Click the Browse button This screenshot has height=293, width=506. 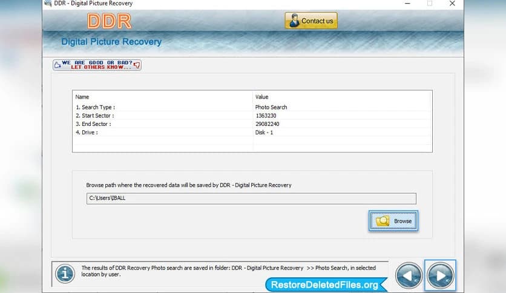click(x=393, y=221)
